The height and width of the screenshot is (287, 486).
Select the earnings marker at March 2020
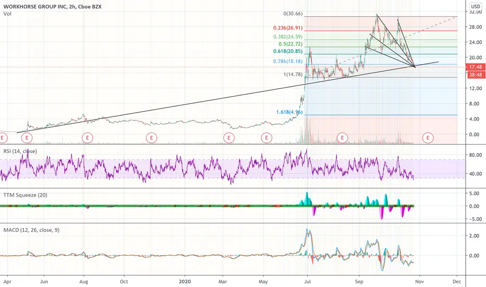pyautogui.click(x=229, y=137)
